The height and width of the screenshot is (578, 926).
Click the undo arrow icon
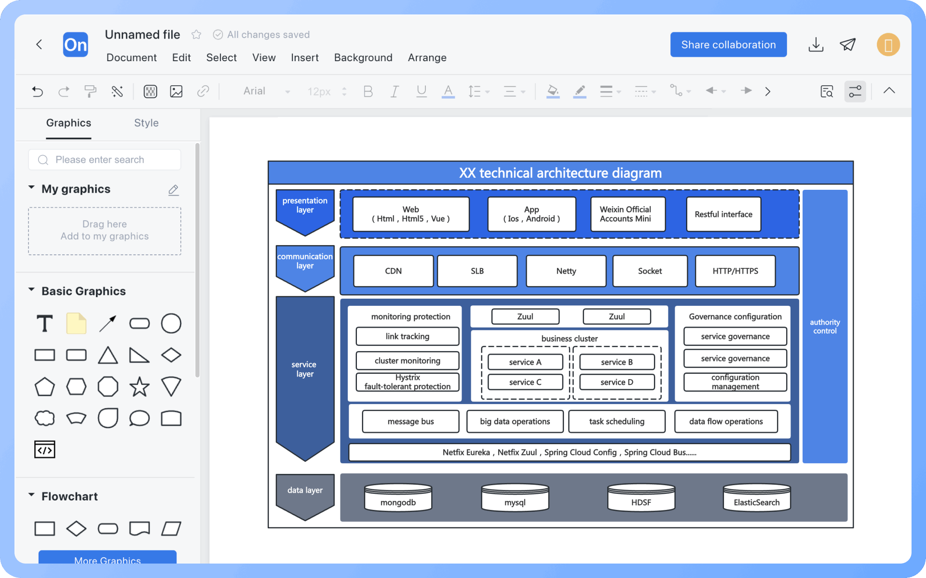[x=38, y=91]
